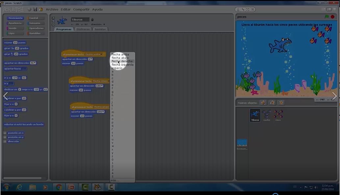This screenshot has height=195, width=340.
Task: Select the stage (Escenario) thumbnail
Action: (242, 144)
